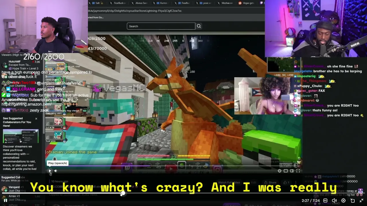Click the 2760/2800 viewer goal counter

pos(44,57)
